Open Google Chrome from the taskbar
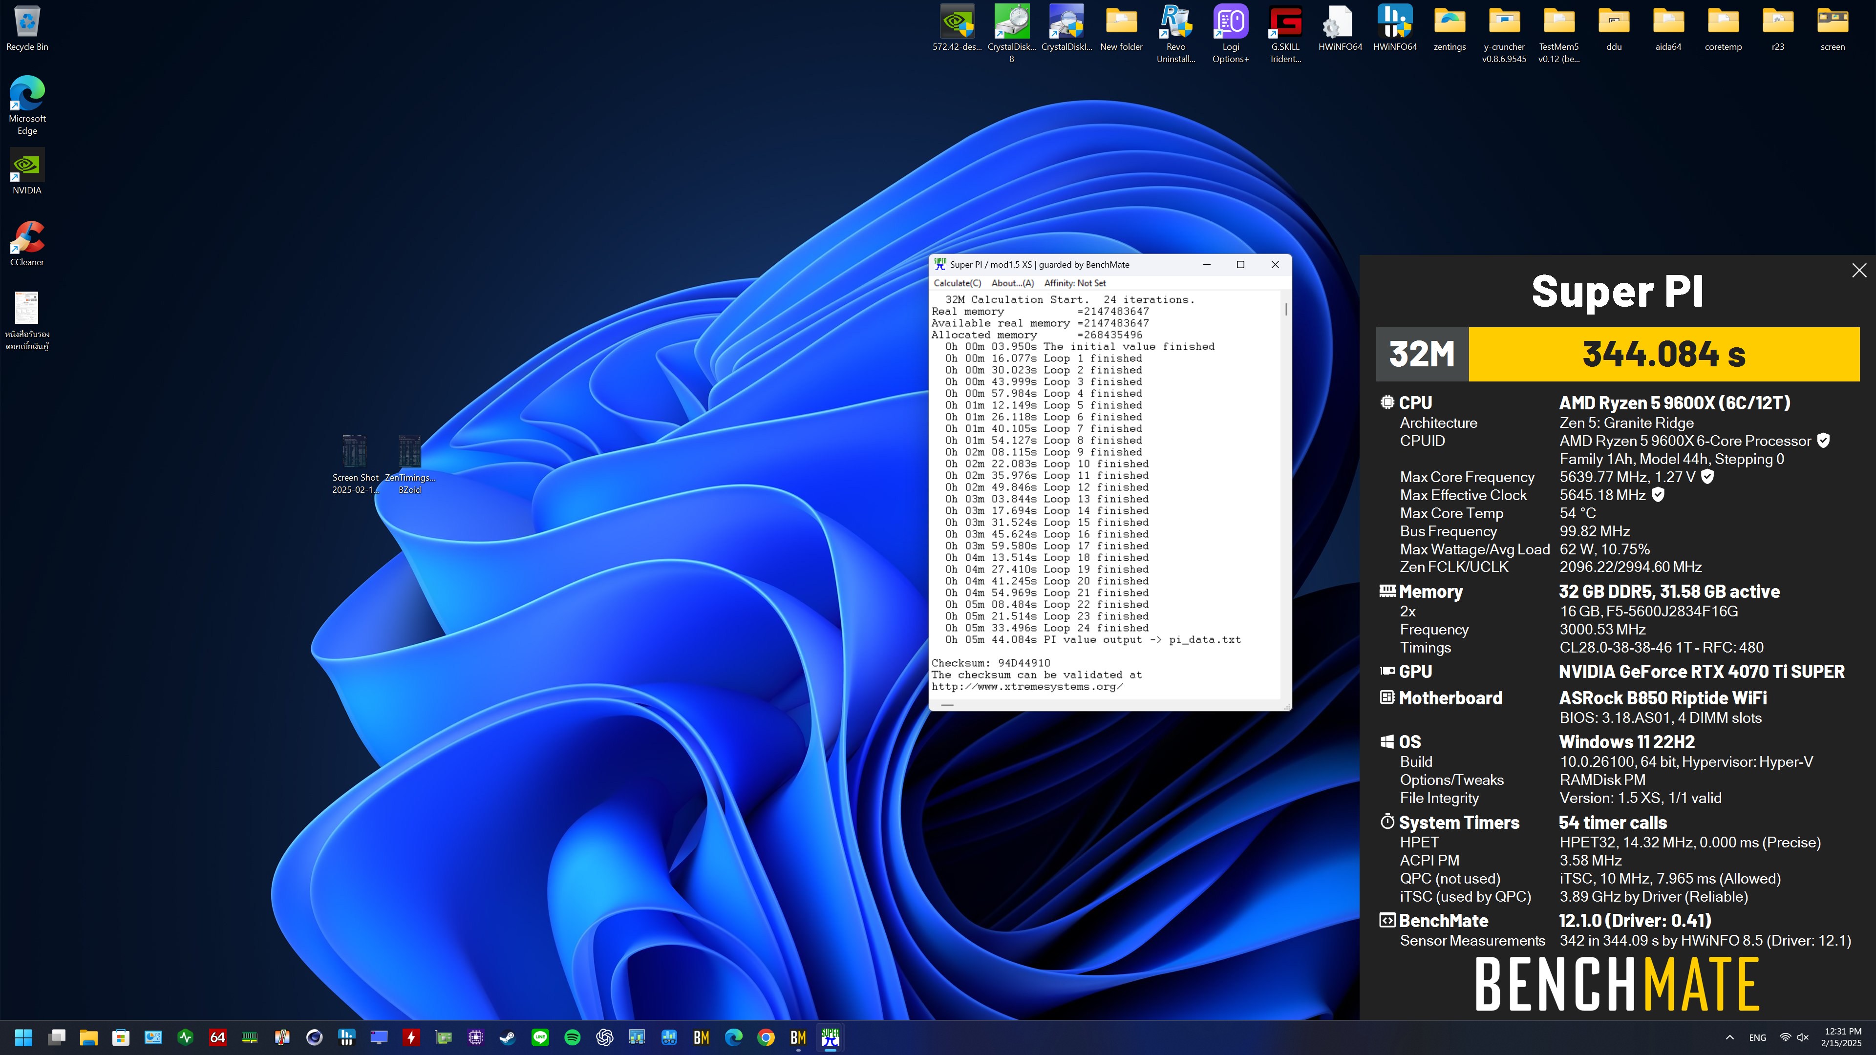 point(766,1037)
